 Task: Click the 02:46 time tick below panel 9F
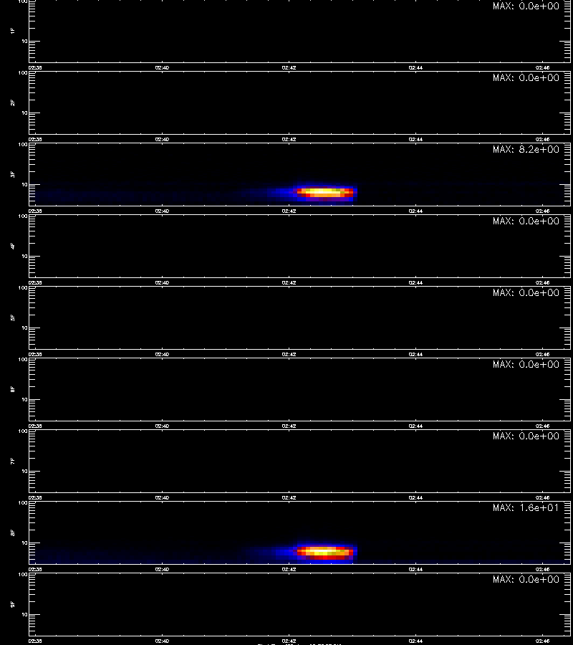(x=543, y=641)
